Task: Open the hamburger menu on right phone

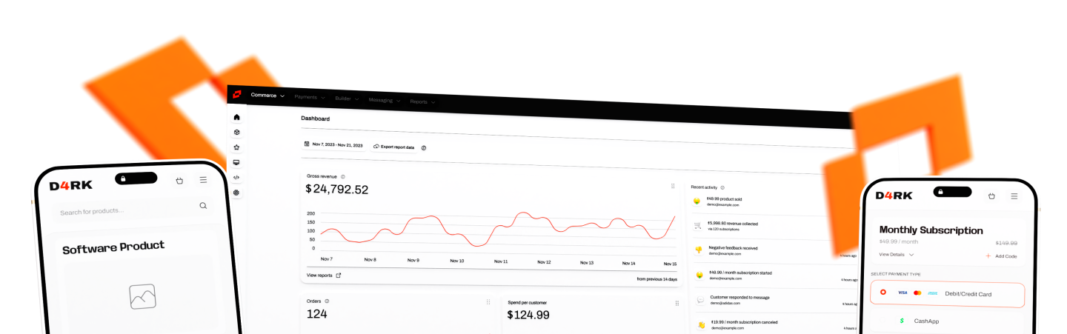Action: pyautogui.click(x=1014, y=196)
